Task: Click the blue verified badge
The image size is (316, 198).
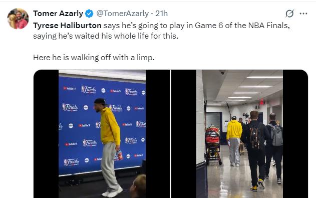Action: 89,14
